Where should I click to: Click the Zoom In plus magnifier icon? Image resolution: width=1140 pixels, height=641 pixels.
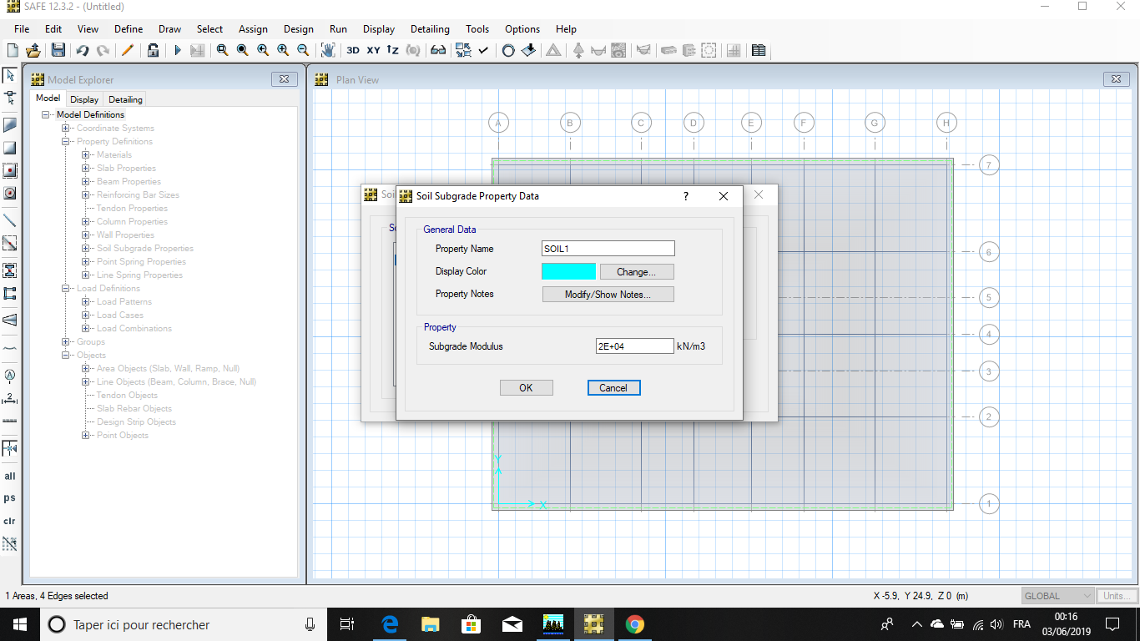283,50
